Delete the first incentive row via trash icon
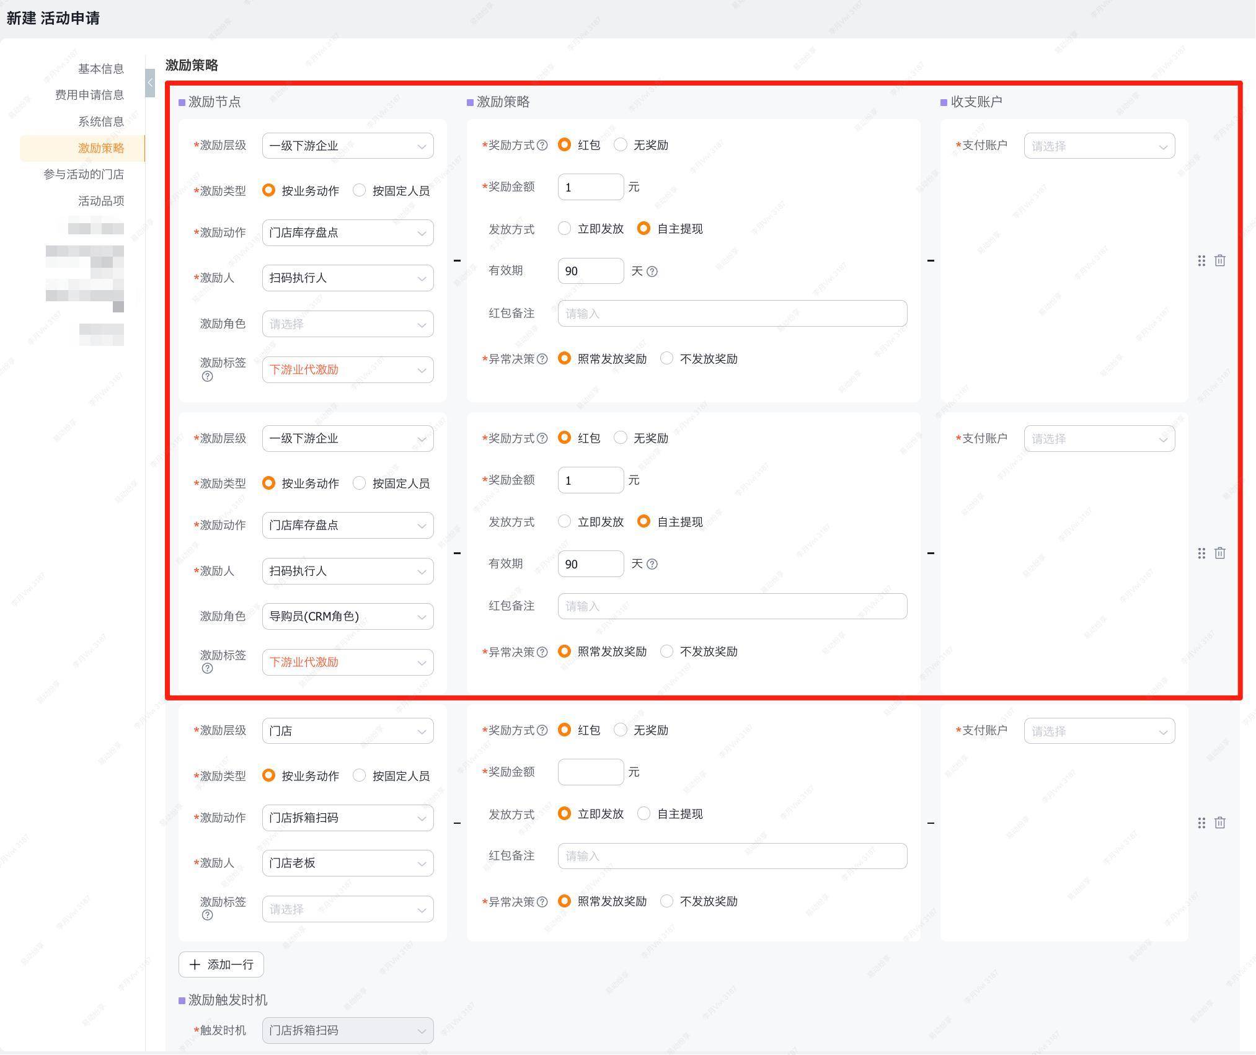The image size is (1256, 1055). pyautogui.click(x=1219, y=260)
